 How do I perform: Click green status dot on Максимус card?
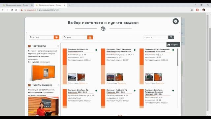(135, 91)
